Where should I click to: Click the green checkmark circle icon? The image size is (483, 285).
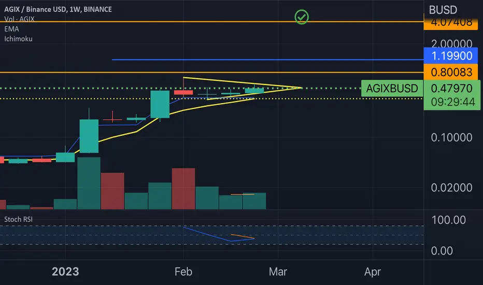[x=302, y=17]
